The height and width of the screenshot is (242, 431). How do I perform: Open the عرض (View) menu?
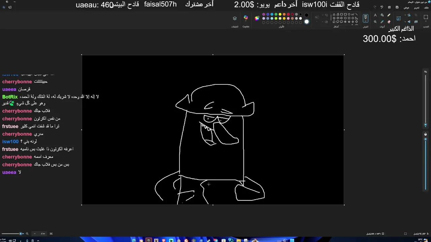[x=406, y=8]
